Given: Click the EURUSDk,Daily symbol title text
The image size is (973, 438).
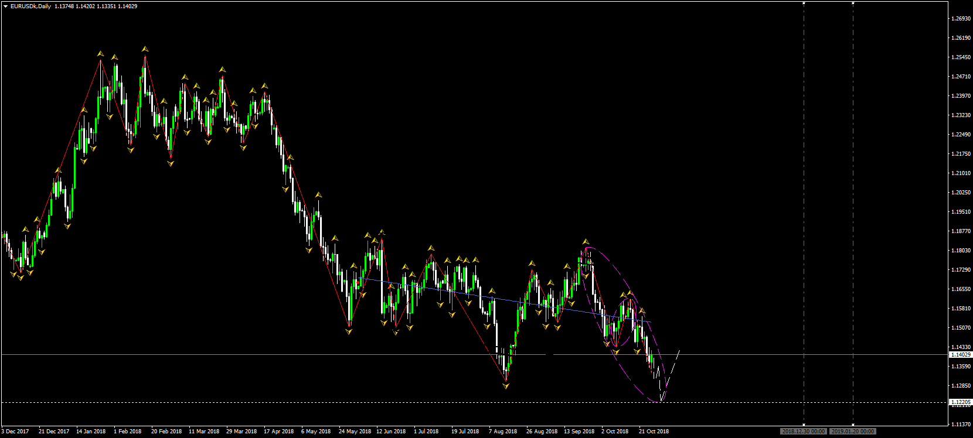Looking at the screenshot, I should pyautogui.click(x=30, y=6).
